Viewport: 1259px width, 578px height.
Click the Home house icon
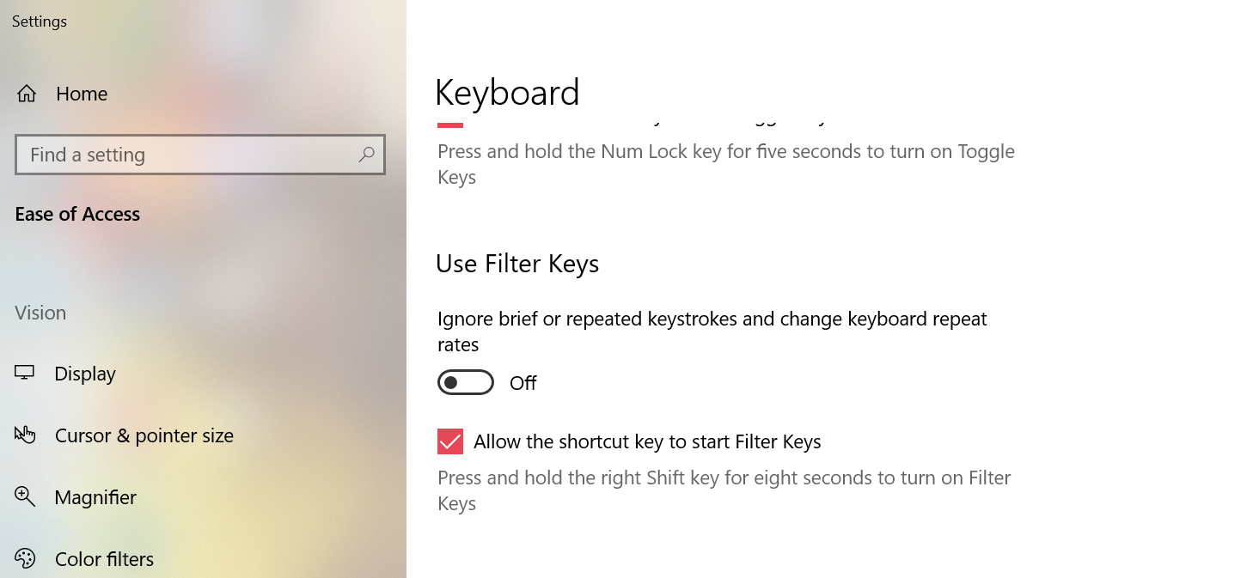(27, 94)
